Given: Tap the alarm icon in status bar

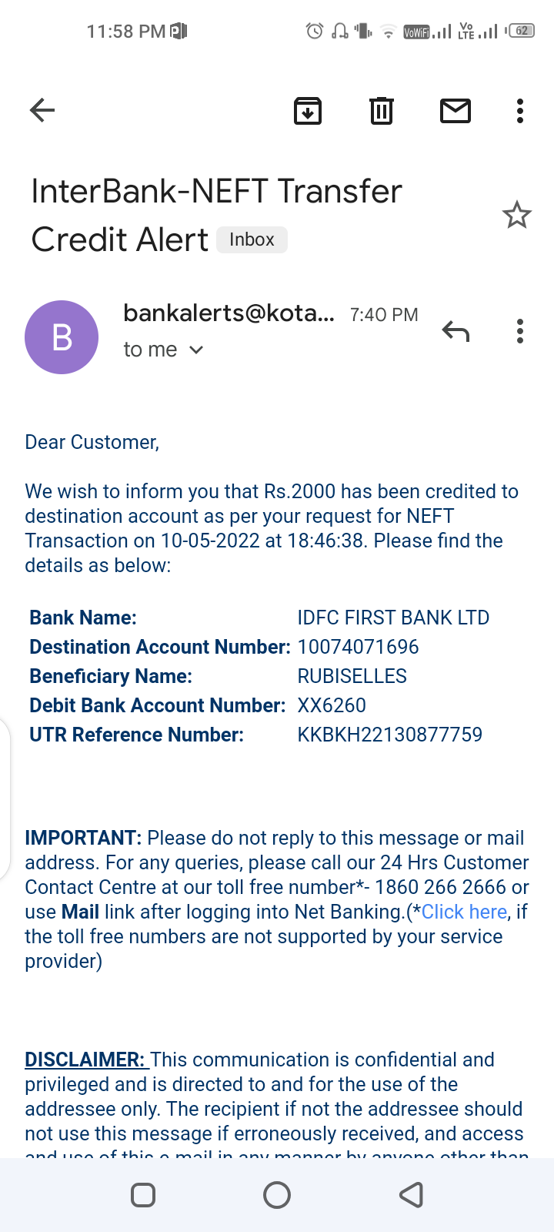Looking at the screenshot, I should coord(314,32).
